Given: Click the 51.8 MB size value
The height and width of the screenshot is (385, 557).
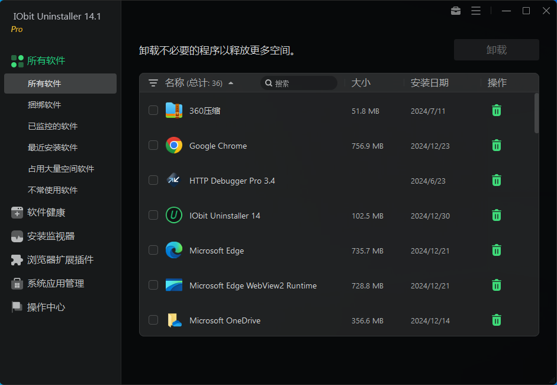Looking at the screenshot, I should (365, 111).
